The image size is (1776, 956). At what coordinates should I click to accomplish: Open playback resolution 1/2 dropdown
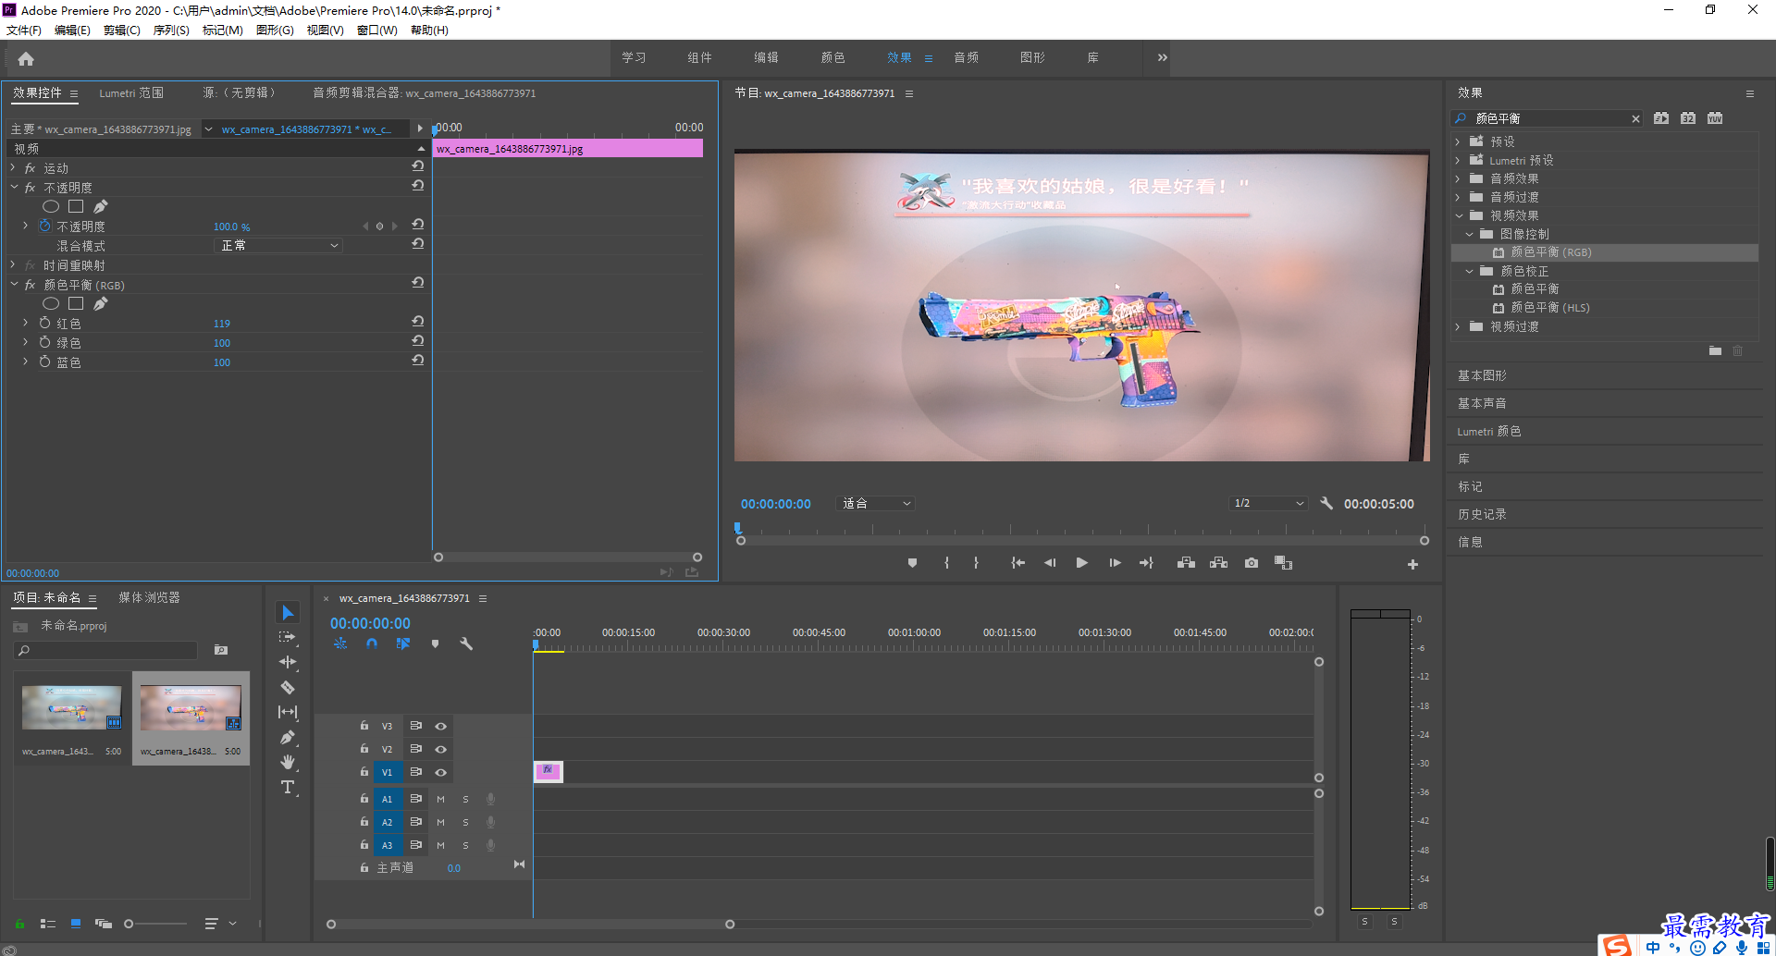point(1268,503)
